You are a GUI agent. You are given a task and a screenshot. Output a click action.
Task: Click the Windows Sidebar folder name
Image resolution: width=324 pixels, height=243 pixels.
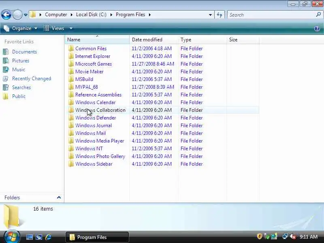tap(94, 164)
